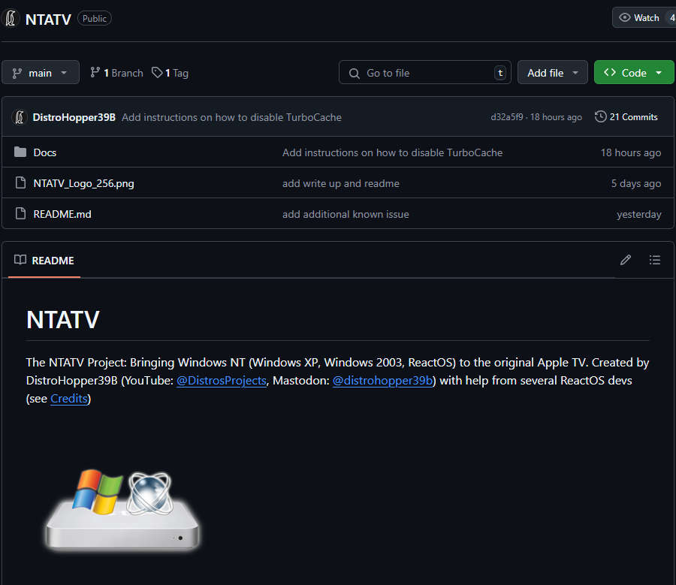Open commit hash d32a5f9
Image resolution: width=676 pixels, height=585 pixels.
point(506,117)
